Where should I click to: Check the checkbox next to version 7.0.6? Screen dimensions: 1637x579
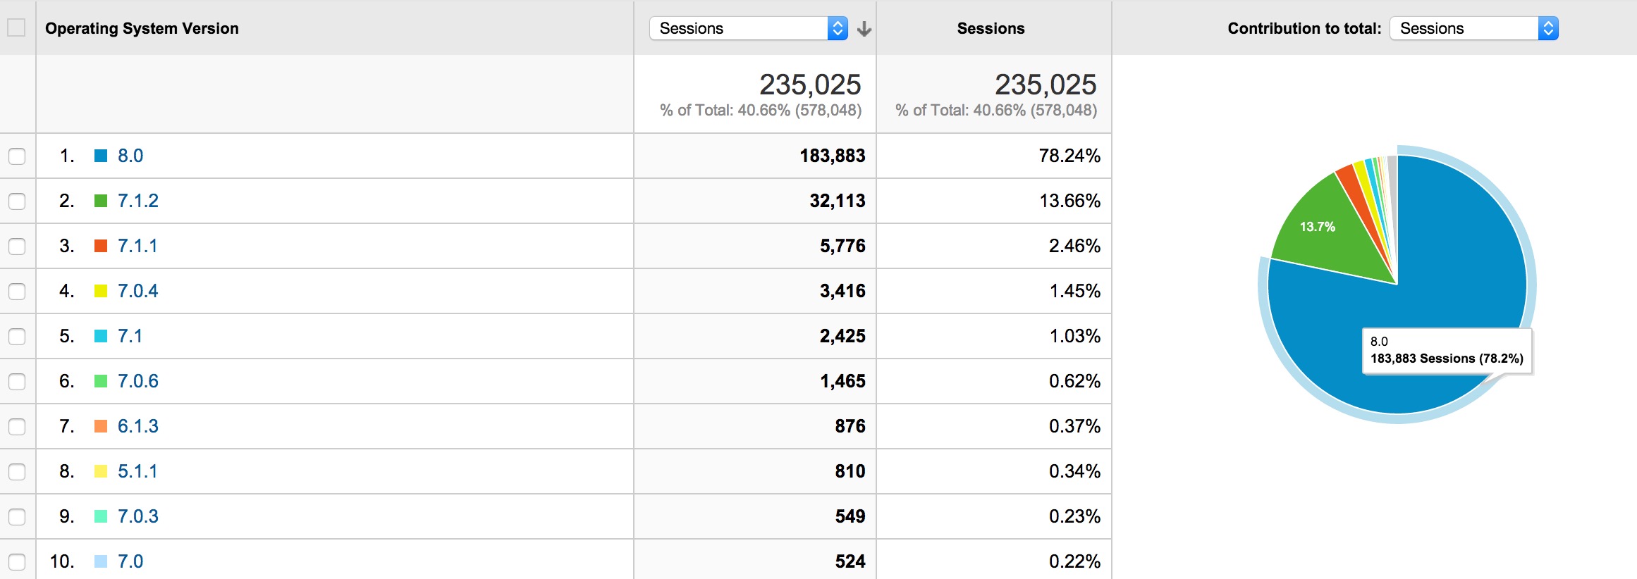(16, 381)
